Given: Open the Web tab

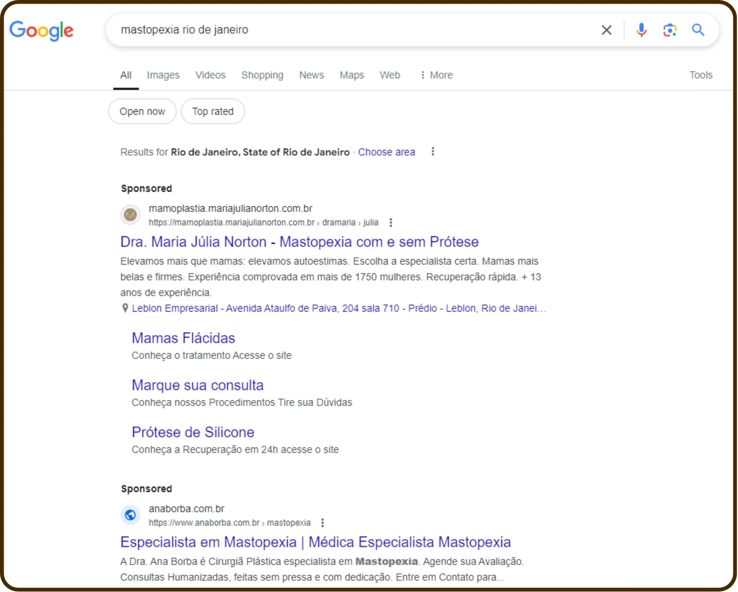Looking at the screenshot, I should pos(390,75).
